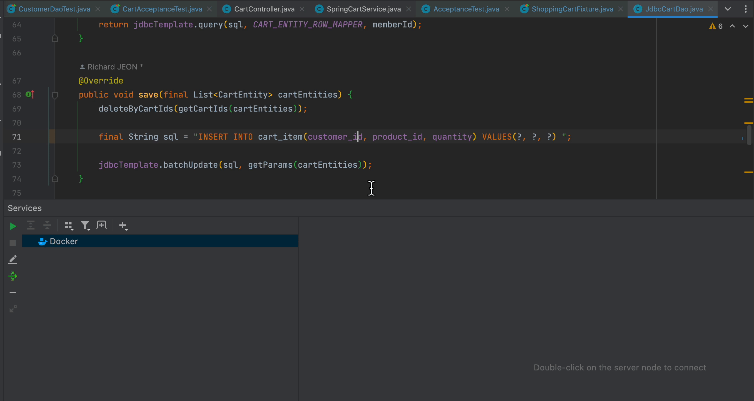Switch to the CartController.java tab
Viewport: 754px width, 401px height.
264,9
